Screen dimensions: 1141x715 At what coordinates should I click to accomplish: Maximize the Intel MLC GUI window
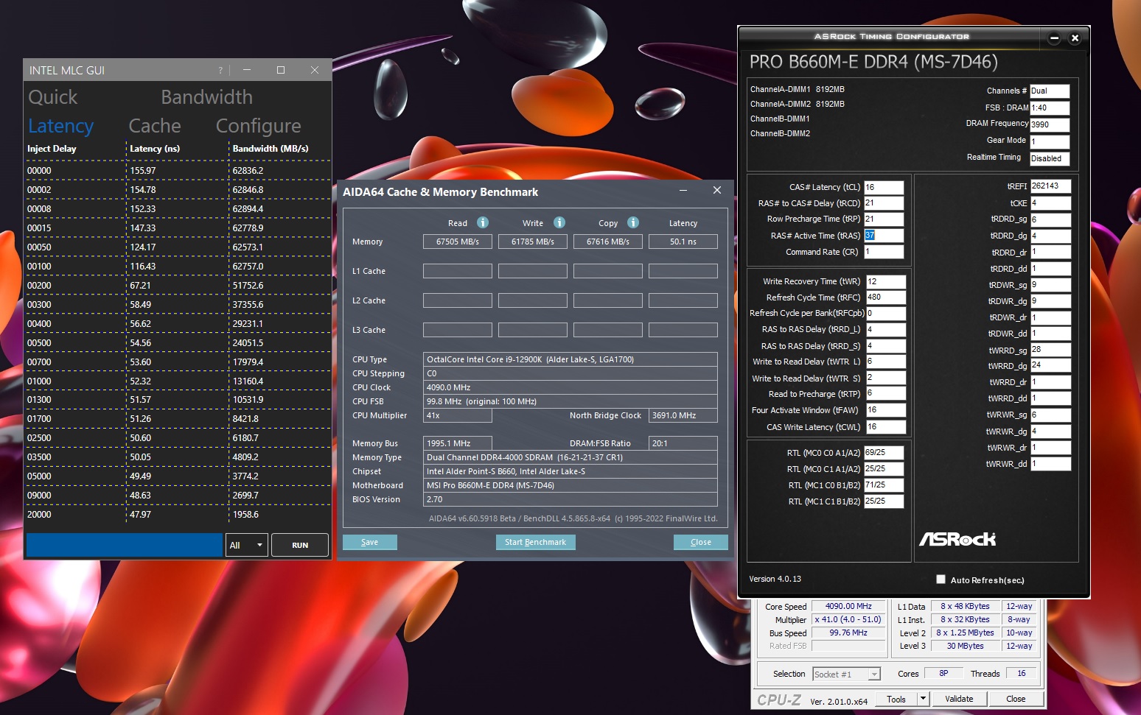(281, 70)
